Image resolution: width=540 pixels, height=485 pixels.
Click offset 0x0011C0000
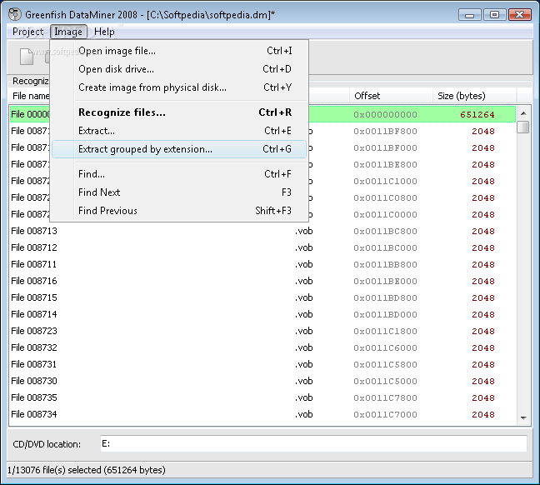click(x=385, y=215)
